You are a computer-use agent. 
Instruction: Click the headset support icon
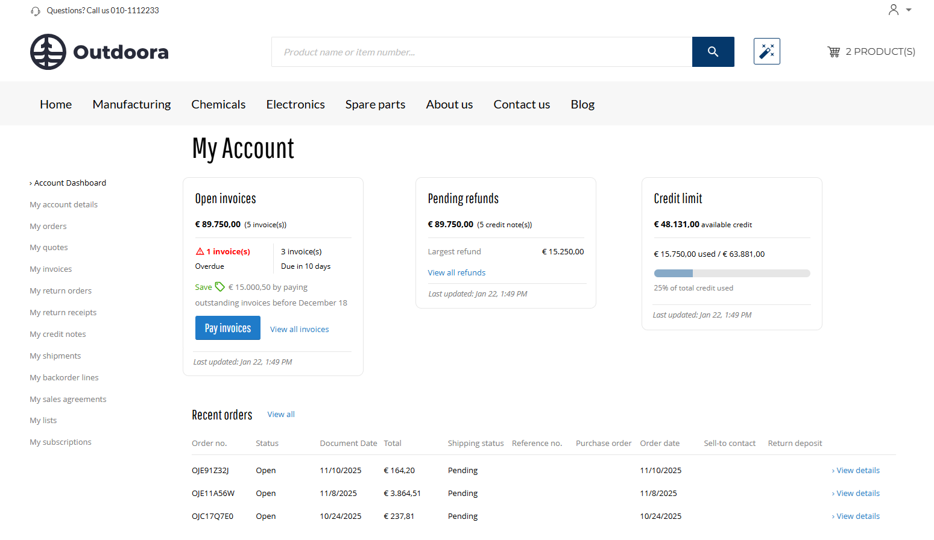tap(36, 11)
